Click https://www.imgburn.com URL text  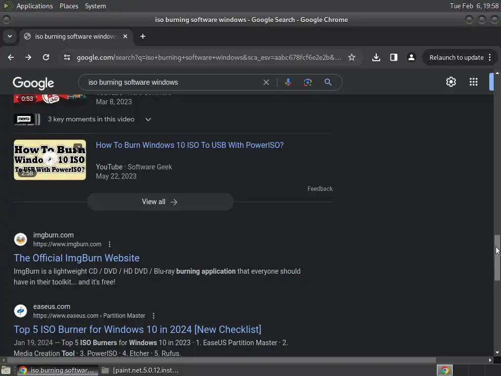click(68, 244)
